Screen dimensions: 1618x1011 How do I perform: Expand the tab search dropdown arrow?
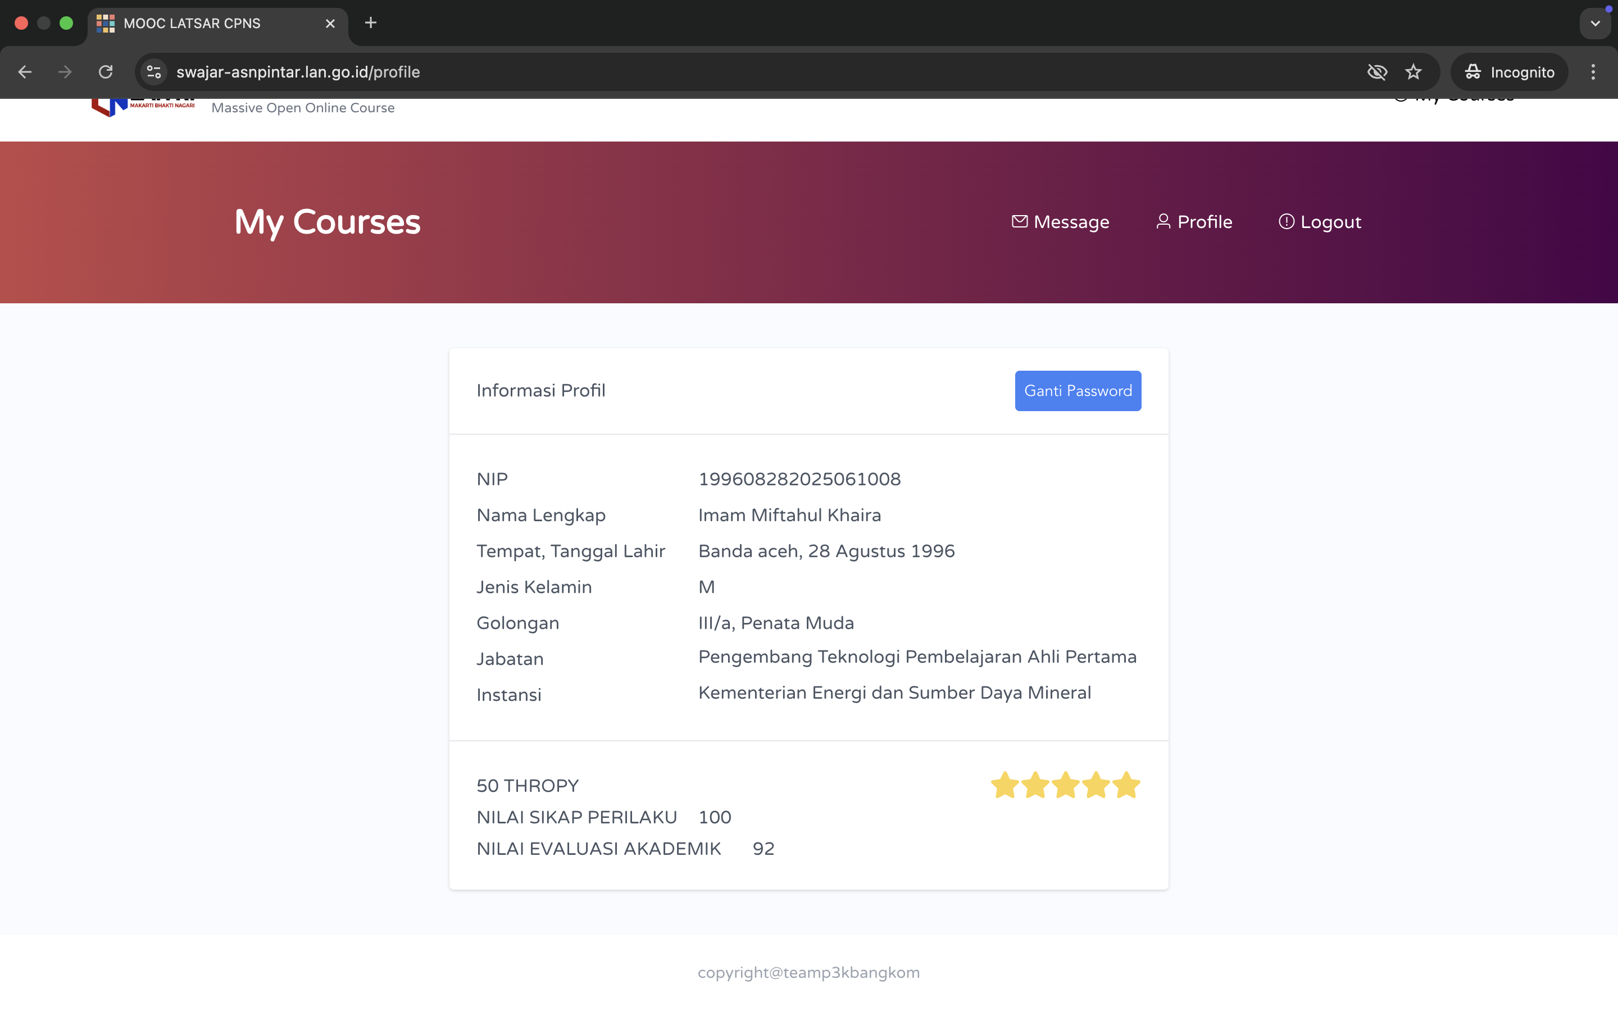1594,24
